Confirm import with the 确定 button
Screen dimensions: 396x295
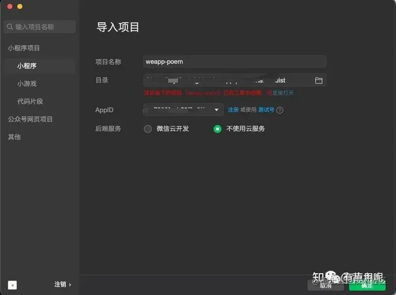tap(367, 286)
